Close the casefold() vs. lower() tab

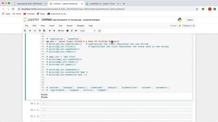[x=118, y=4]
